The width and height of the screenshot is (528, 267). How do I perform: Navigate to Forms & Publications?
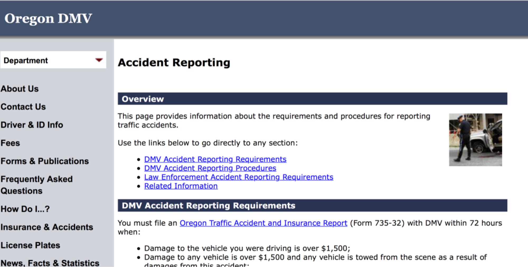45,161
